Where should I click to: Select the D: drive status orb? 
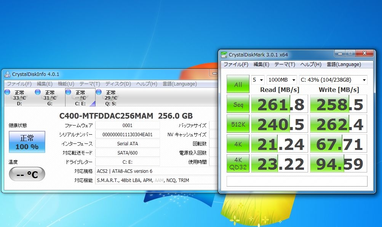(7, 92)
